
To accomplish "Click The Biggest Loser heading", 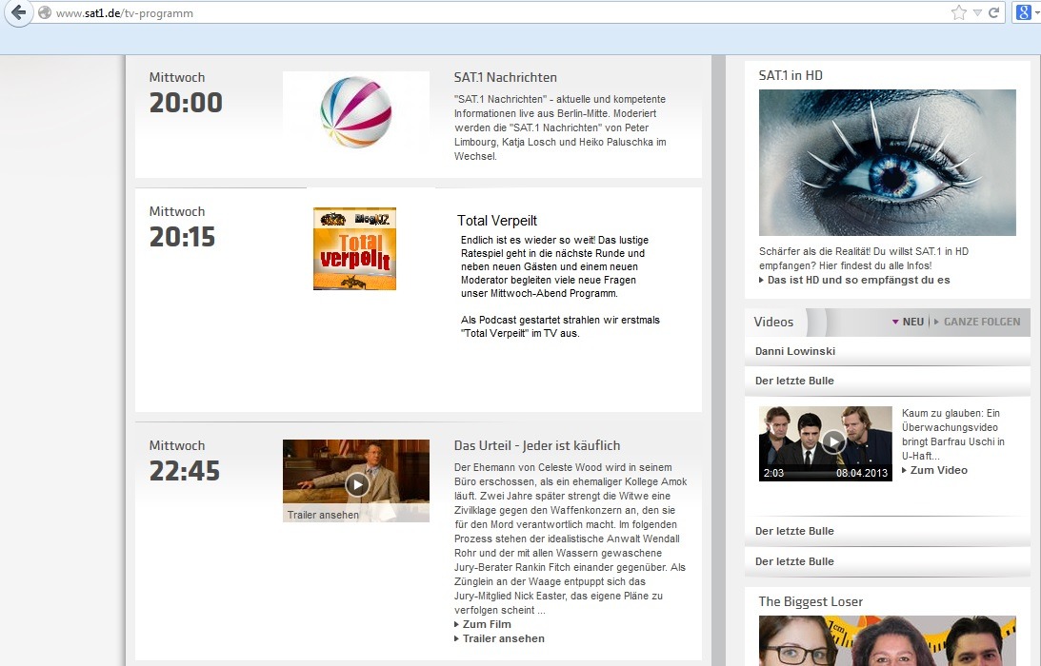I will coord(811,601).
